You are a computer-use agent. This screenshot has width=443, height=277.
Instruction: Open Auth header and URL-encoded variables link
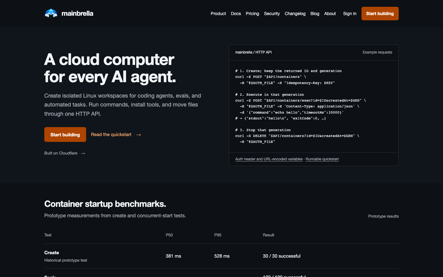click(x=269, y=159)
